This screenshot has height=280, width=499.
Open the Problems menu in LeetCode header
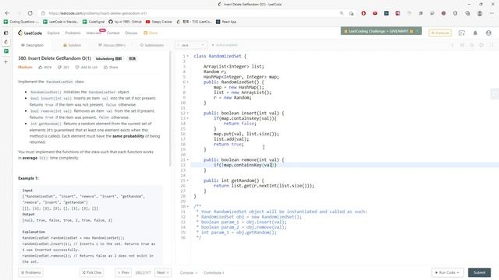click(73, 33)
